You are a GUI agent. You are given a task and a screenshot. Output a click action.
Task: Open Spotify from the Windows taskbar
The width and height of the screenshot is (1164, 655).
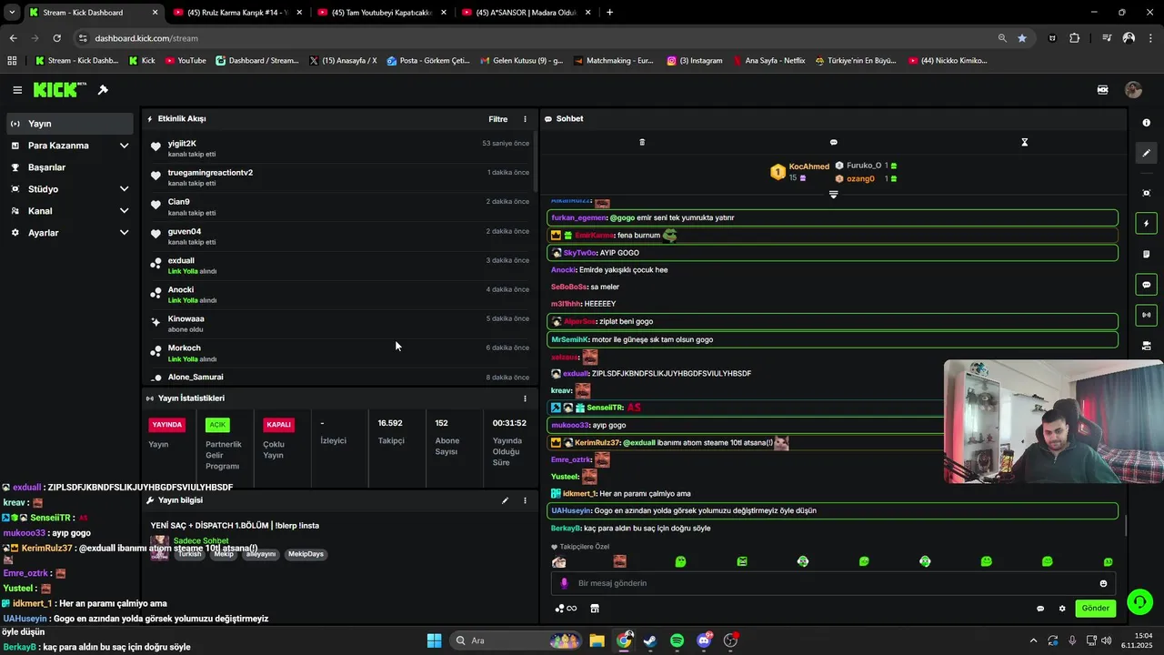[x=677, y=640]
